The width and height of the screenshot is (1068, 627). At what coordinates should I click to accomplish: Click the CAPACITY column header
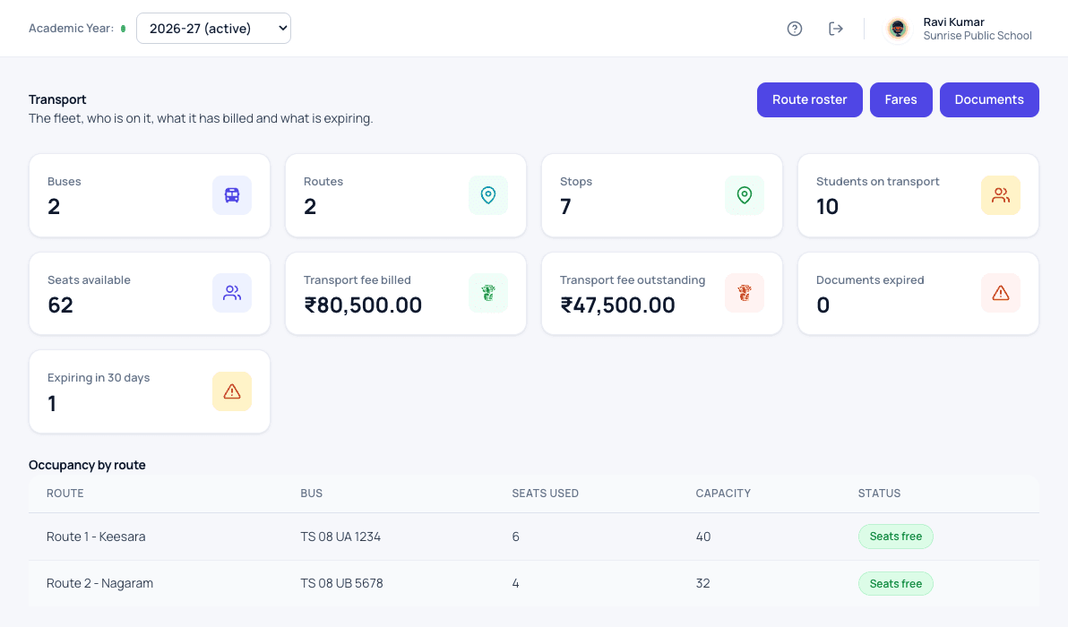[x=723, y=494]
